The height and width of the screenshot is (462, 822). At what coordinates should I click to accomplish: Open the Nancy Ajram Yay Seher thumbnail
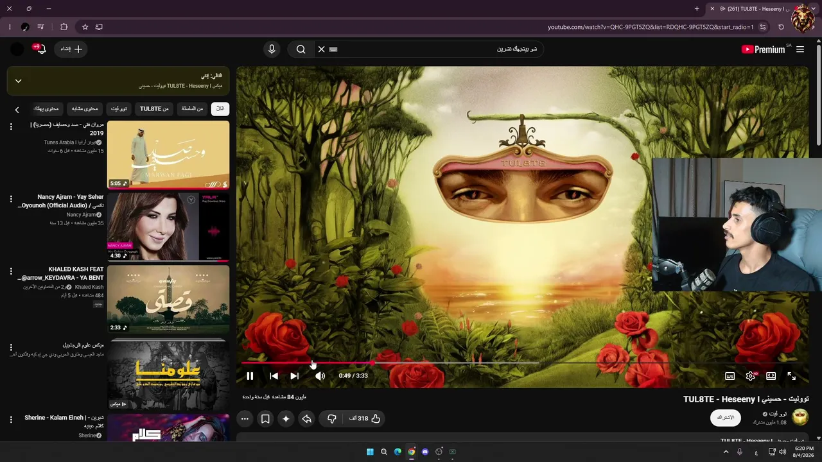(168, 227)
